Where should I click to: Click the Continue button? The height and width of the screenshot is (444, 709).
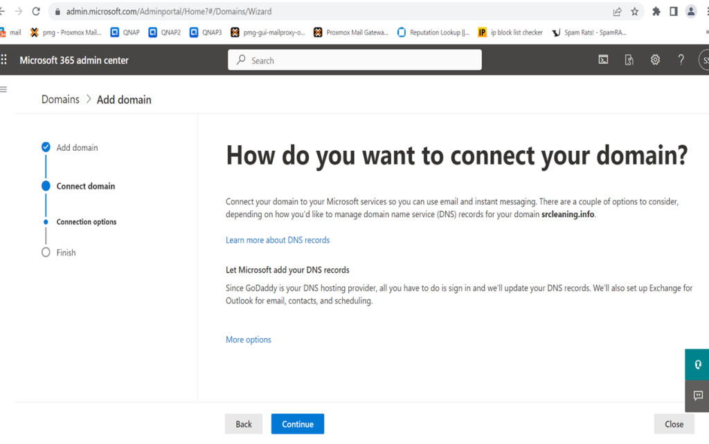[x=298, y=424]
